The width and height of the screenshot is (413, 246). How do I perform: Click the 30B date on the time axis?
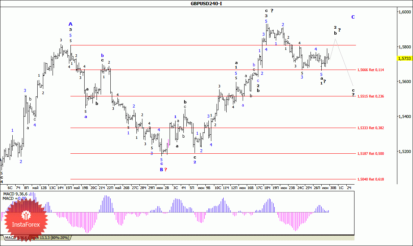pos(333,188)
